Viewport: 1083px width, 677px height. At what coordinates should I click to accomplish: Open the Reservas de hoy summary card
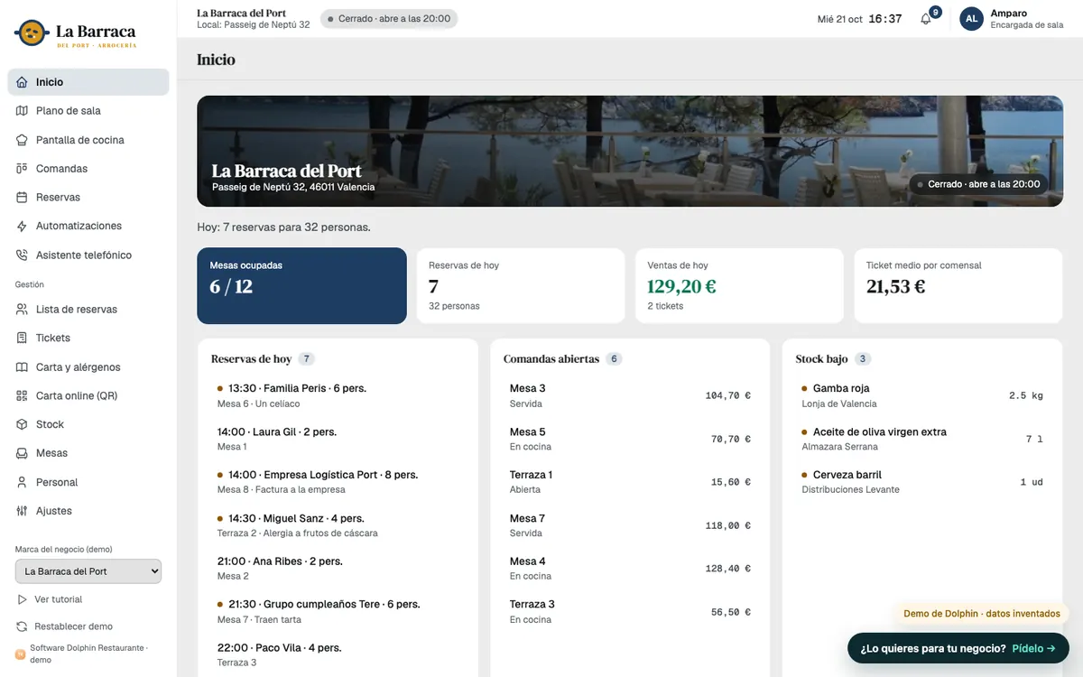[521, 286]
